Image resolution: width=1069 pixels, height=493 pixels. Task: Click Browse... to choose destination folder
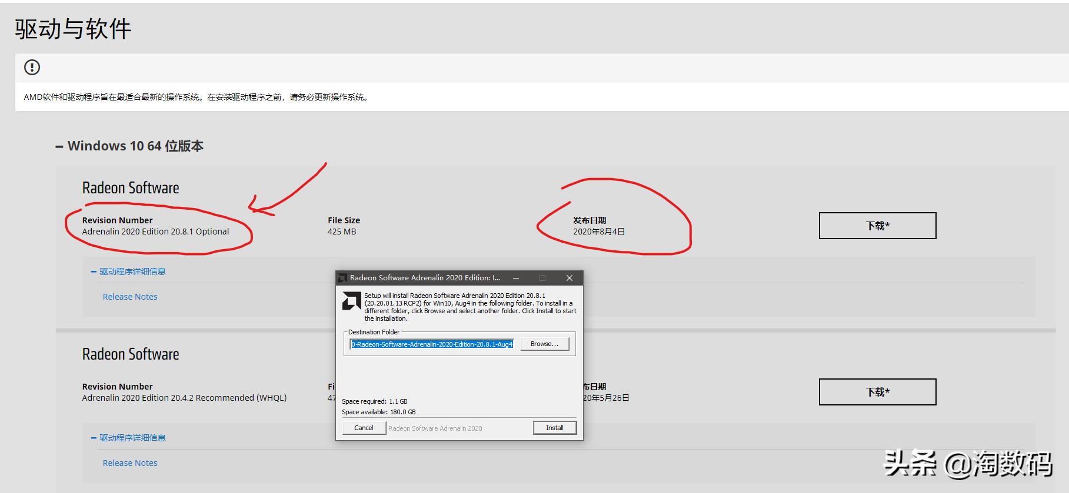pyautogui.click(x=545, y=344)
